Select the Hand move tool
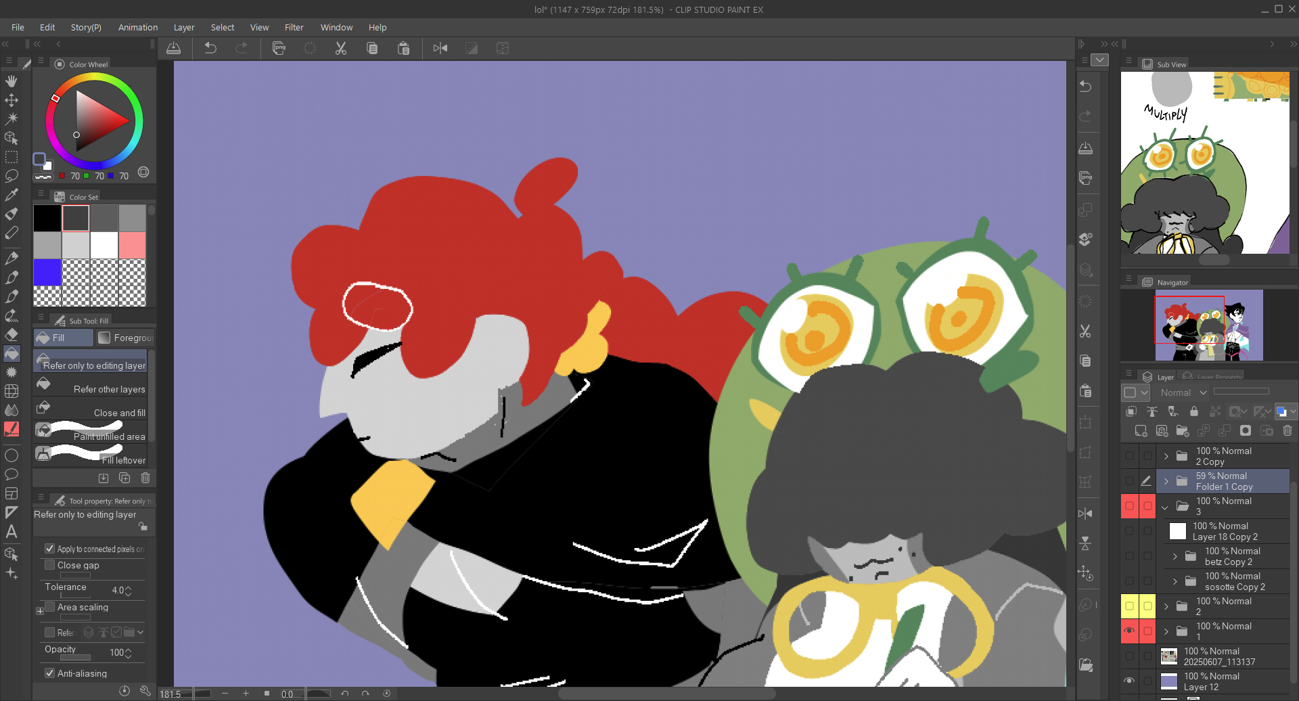Image resolution: width=1299 pixels, height=701 pixels. (x=12, y=81)
